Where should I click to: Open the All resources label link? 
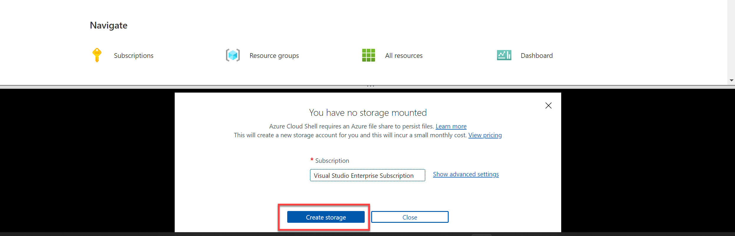(404, 56)
